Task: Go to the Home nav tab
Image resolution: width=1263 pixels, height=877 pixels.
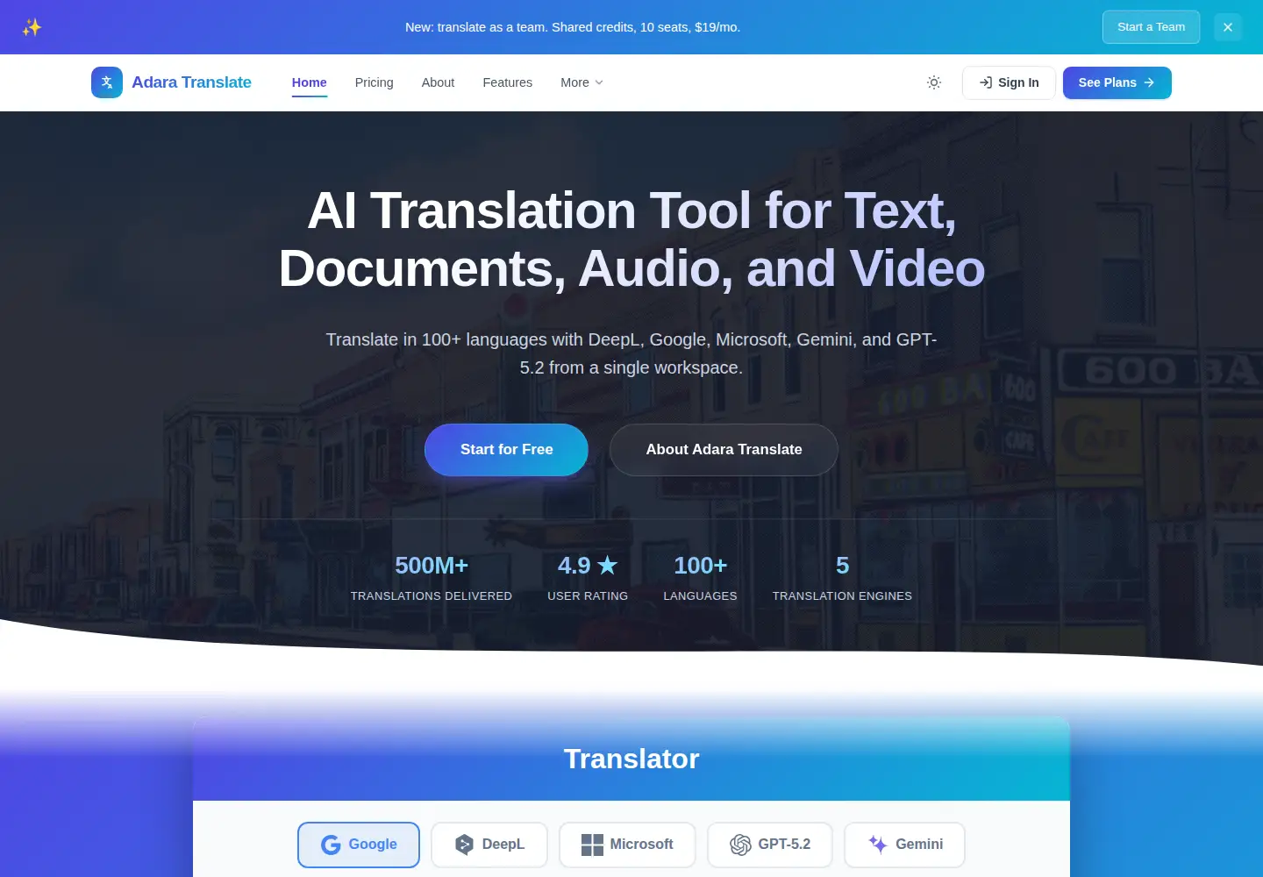Action: coord(310,82)
